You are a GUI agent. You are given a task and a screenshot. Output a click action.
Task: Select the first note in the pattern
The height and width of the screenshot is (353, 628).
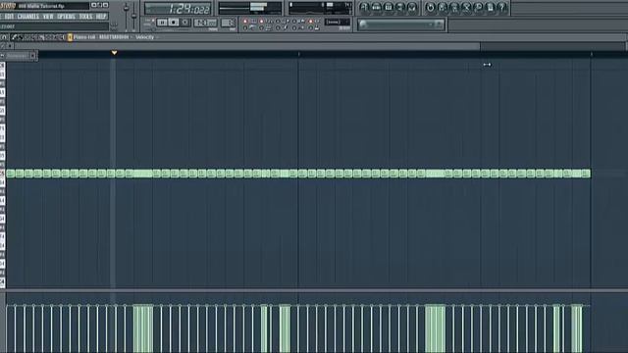11,174
